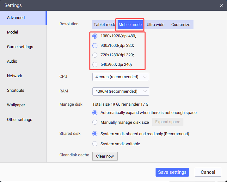Open Game settings in the sidebar
Image resolution: width=227 pixels, height=182 pixels.
pyautogui.click(x=20, y=47)
